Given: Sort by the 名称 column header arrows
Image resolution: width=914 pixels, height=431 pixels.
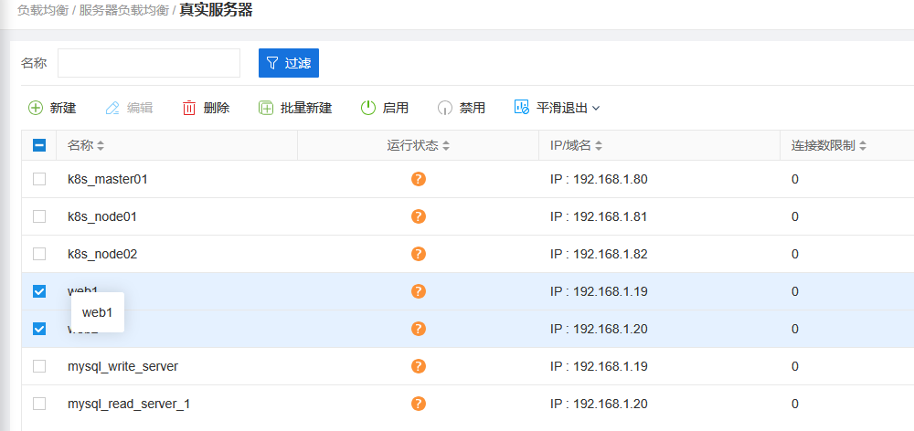Looking at the screenshot, I should point(101,146).
